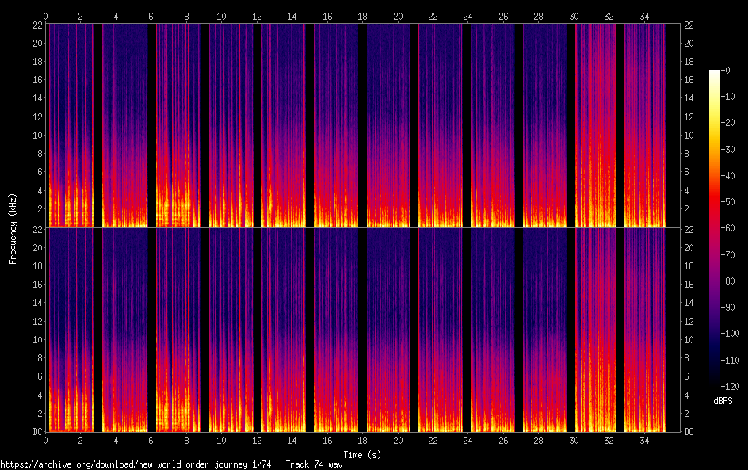
Task: Jump to the "20" tick on the top time axis
Action: click(x=397, y=16)
